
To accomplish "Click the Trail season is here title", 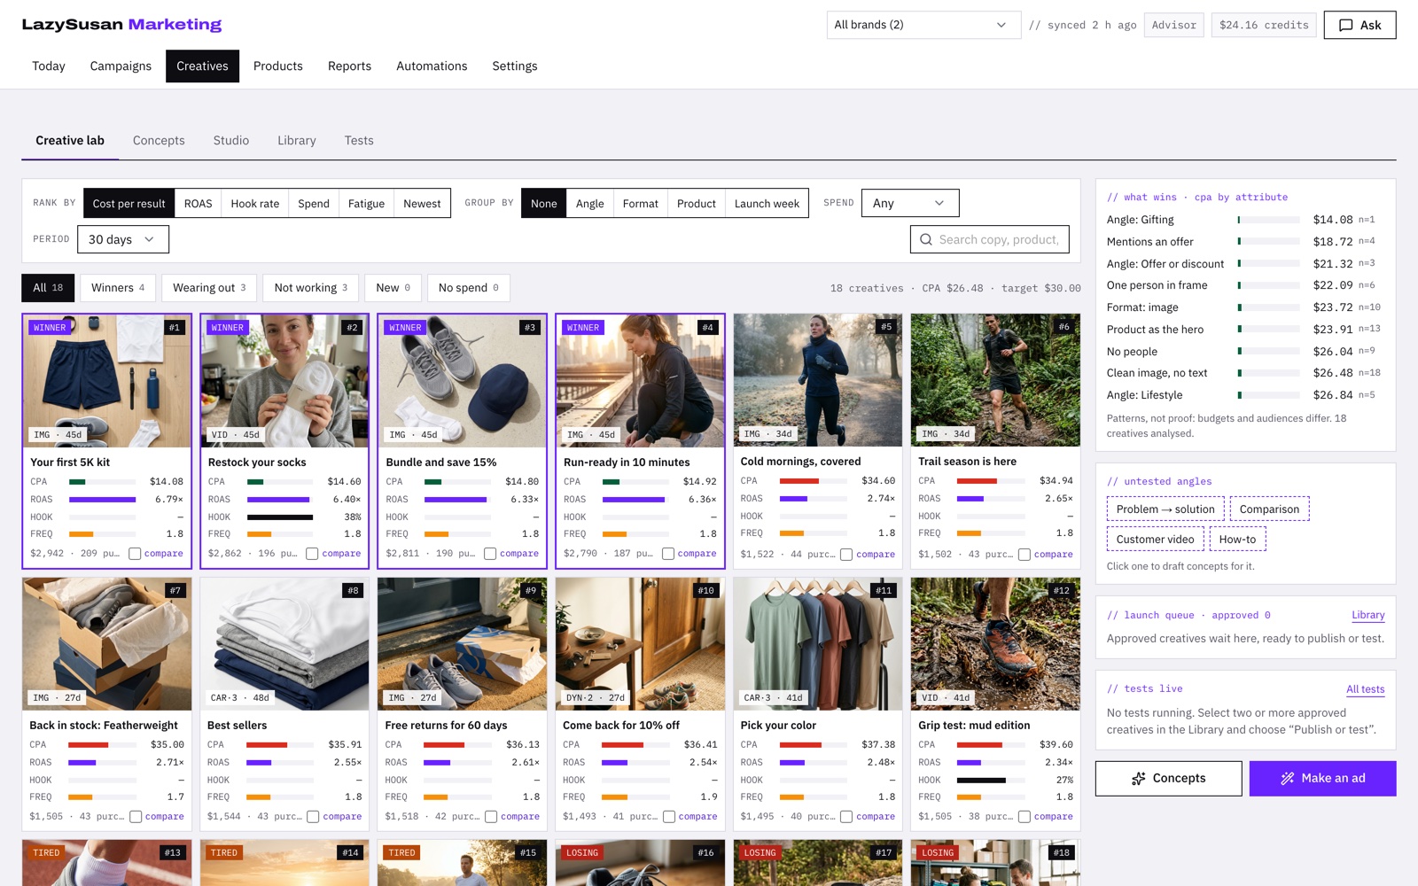I will click(967, 462).
